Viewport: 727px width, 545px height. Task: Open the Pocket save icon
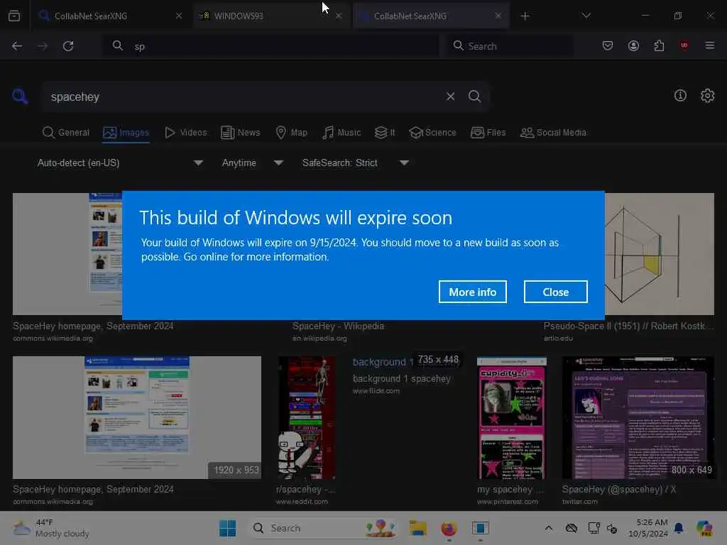(x=608, y=45)
